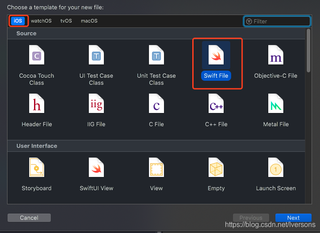The image size is (320, 233).
Task: Click the Cancel button
Action: click(x=29, y=218)
